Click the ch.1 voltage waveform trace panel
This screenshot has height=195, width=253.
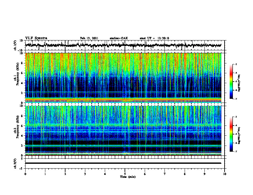point(125,45)
